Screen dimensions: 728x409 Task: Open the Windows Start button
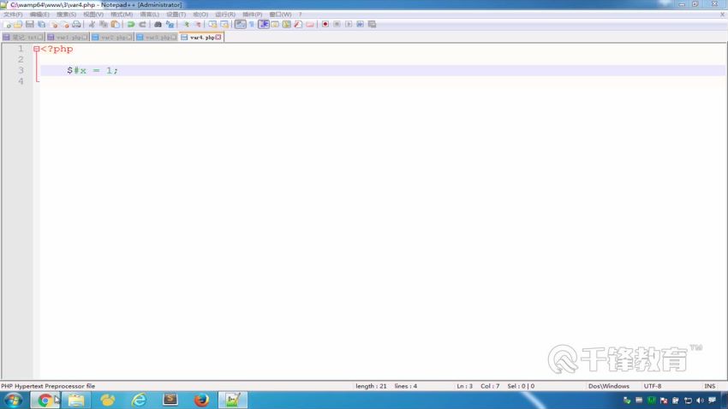click(x=13, y=400)
